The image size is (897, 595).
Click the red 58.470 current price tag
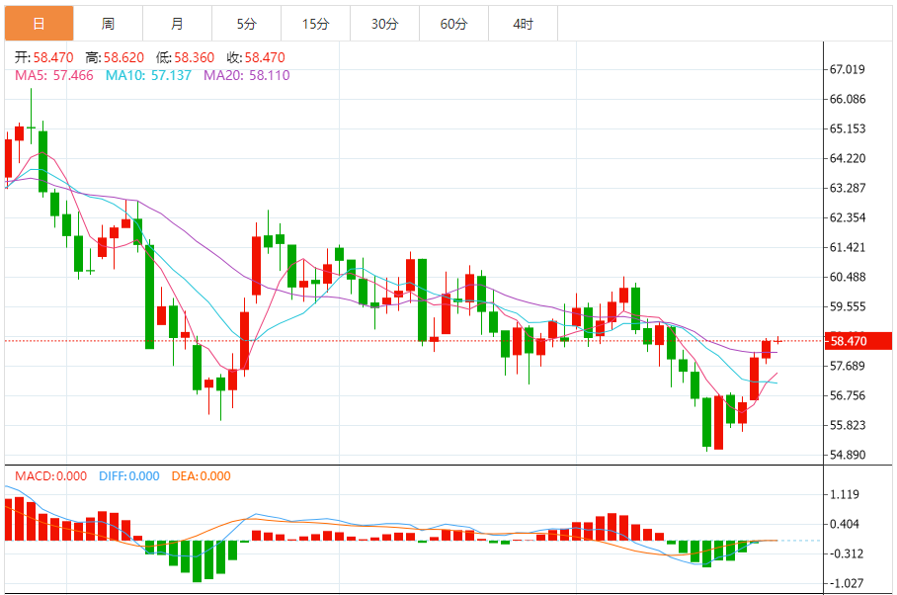pos(856,341)
